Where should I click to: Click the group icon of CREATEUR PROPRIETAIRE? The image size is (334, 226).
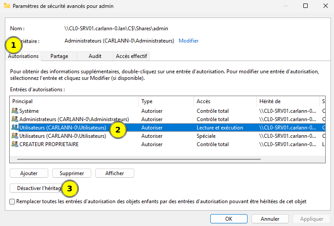pyautogui.click(x=14, y=144)
